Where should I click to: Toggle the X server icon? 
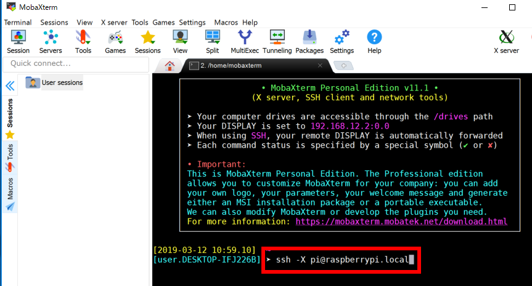506,42
